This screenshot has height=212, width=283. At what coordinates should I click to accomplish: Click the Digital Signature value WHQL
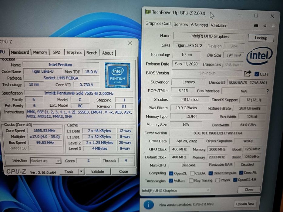click(x=248, y=141)
